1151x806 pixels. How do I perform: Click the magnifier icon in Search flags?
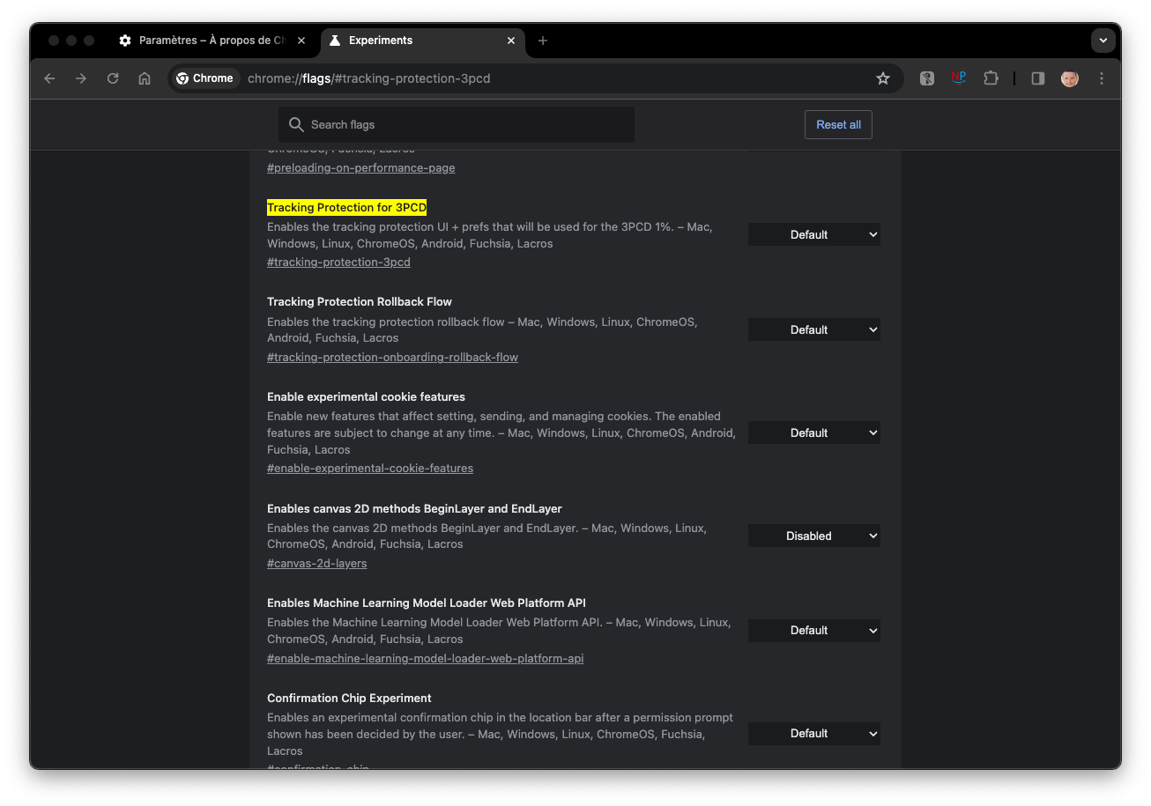click(297, 124)
